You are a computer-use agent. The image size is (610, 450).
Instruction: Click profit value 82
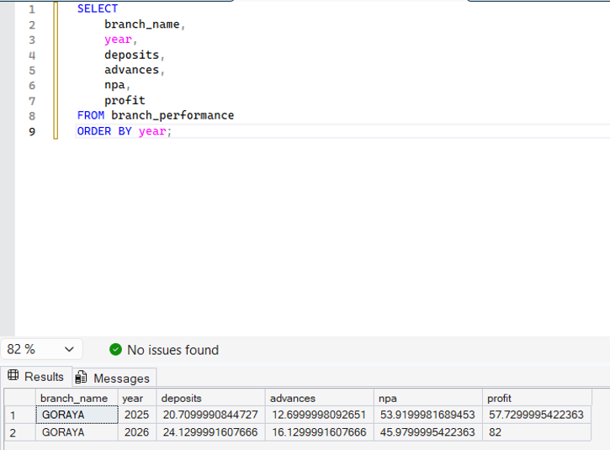click(537, 432)
